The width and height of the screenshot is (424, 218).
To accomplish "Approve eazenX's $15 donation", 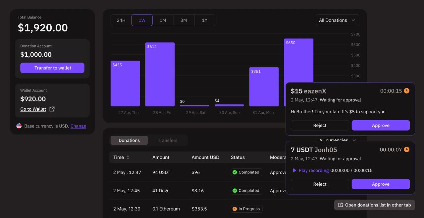I will pos(381,125).
